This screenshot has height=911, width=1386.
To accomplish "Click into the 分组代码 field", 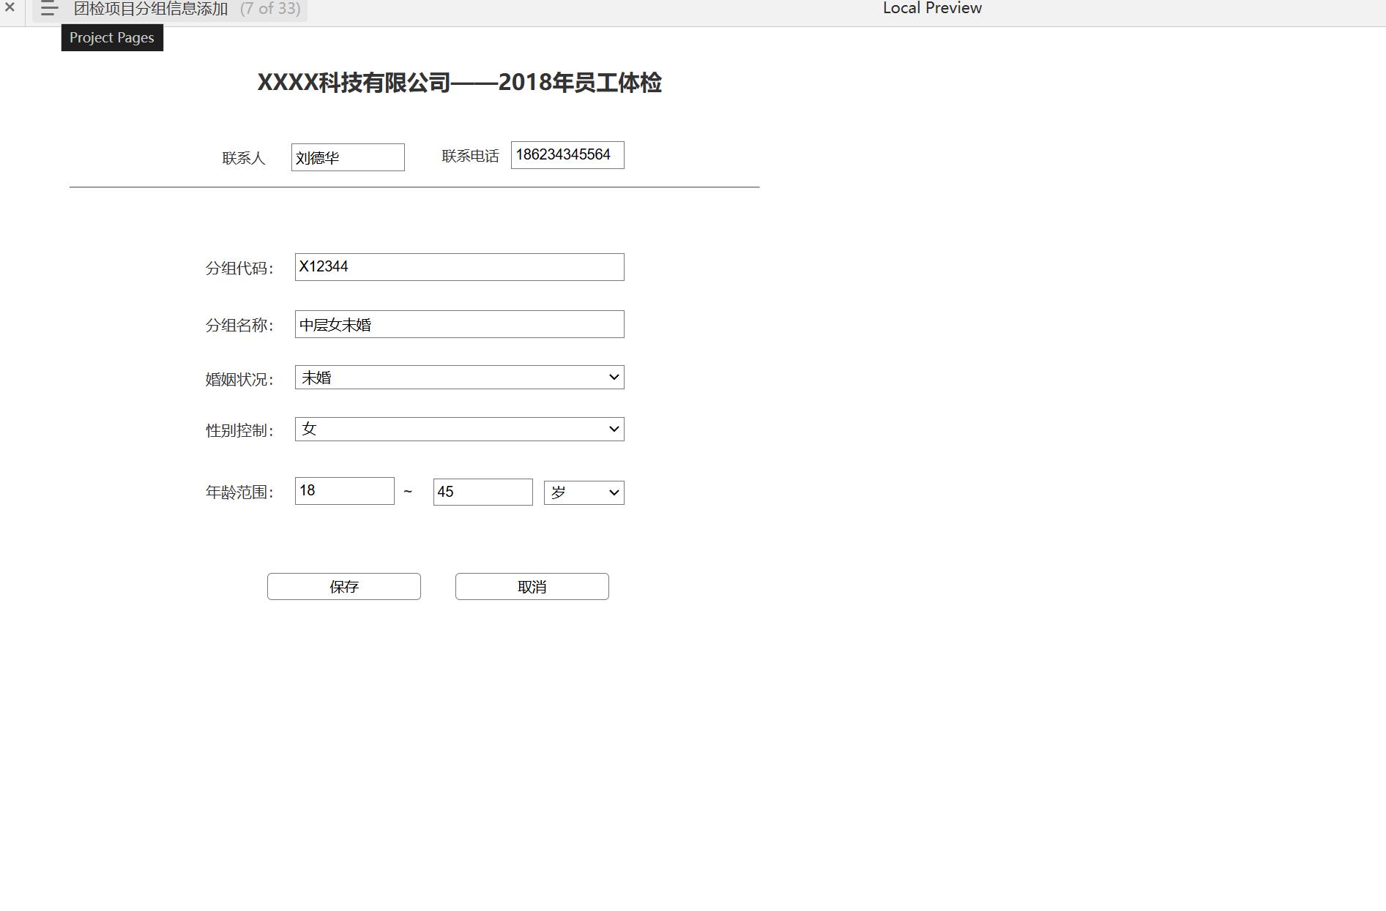I will coord(460,267).
